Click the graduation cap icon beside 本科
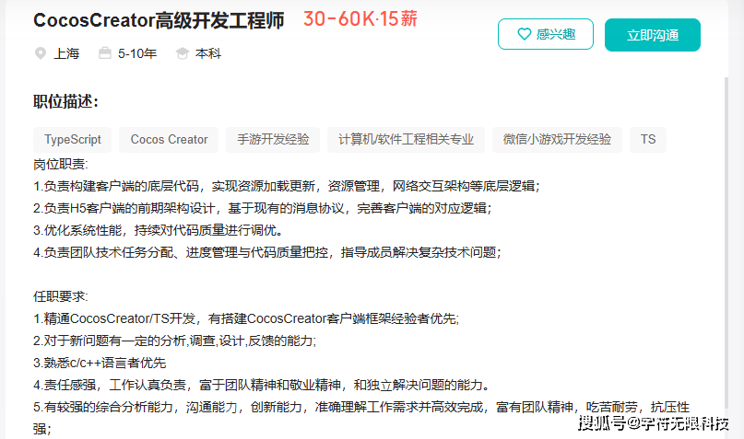744x439 pixels. click(x=182, y=53)
